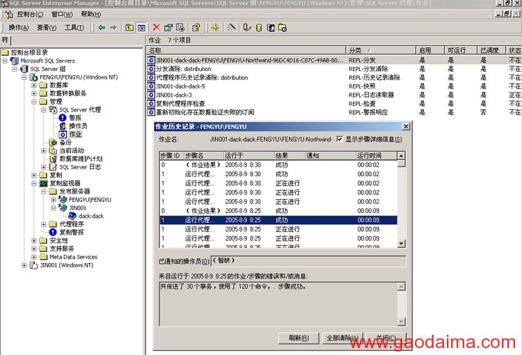The image size is (522, 355).
Task: Click the SQL Server 日志 log icon
Action: click(x=53, y=167)
